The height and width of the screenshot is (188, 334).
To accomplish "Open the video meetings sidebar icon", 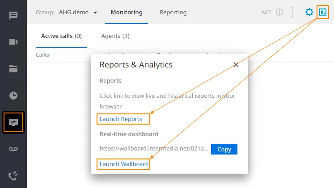I will [x=13, y=42].
